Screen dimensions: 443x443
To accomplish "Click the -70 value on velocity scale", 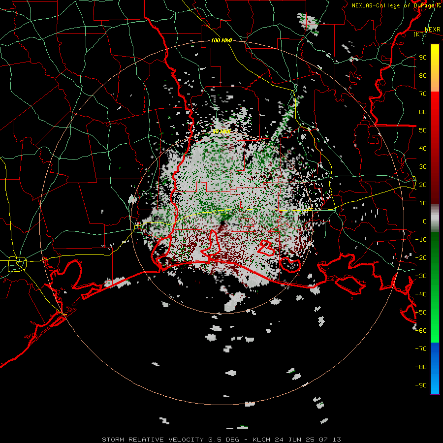I will click(x=421, y=349).
